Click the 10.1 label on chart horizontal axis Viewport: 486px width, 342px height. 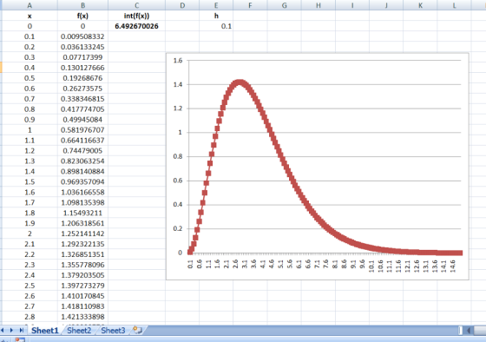371,266
